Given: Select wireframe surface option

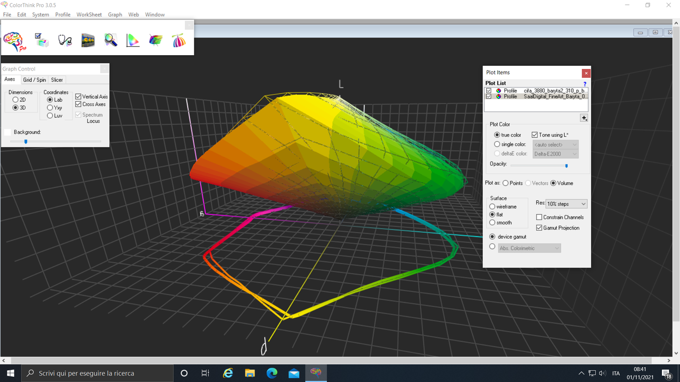Looking at the screenshot, I should pos(492,206).
